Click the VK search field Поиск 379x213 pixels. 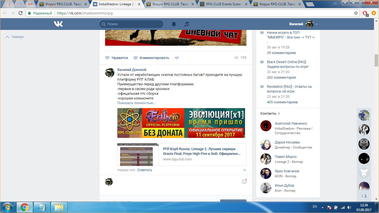(x=131, y=24)
